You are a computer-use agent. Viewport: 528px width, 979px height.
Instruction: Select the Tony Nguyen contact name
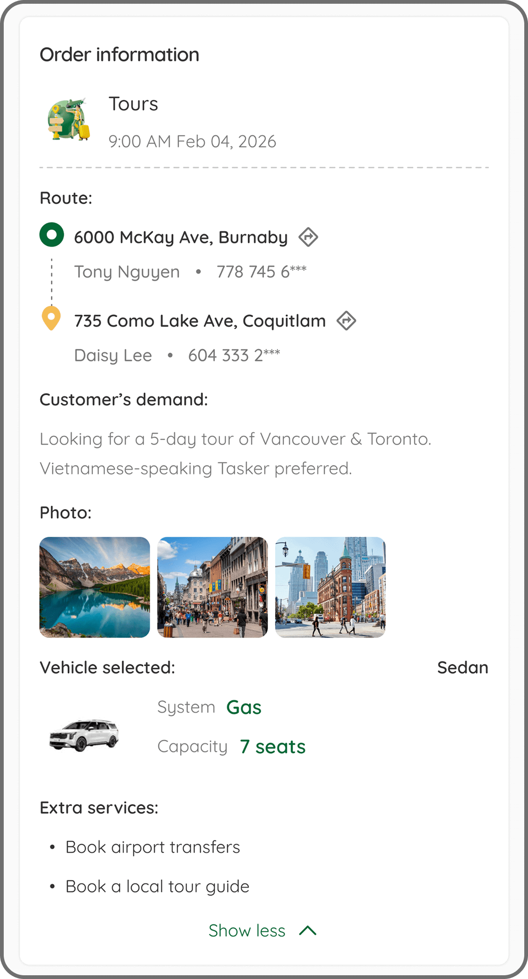point(127,271)
